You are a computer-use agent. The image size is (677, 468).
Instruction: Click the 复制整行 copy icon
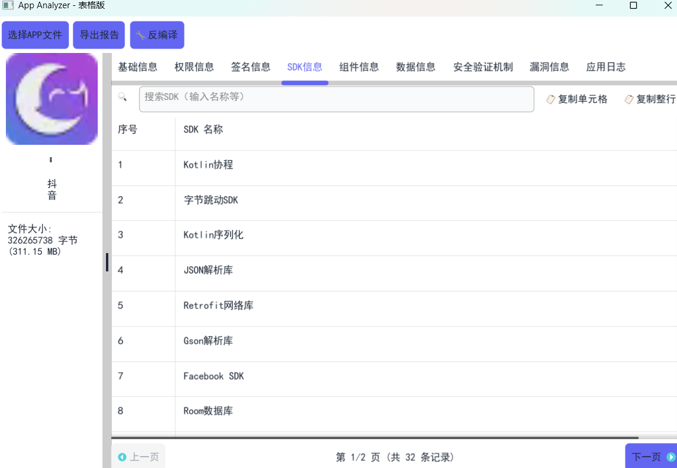pyautogui.click(x=629, y=99)
